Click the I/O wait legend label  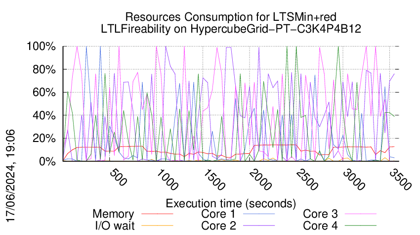115,226
